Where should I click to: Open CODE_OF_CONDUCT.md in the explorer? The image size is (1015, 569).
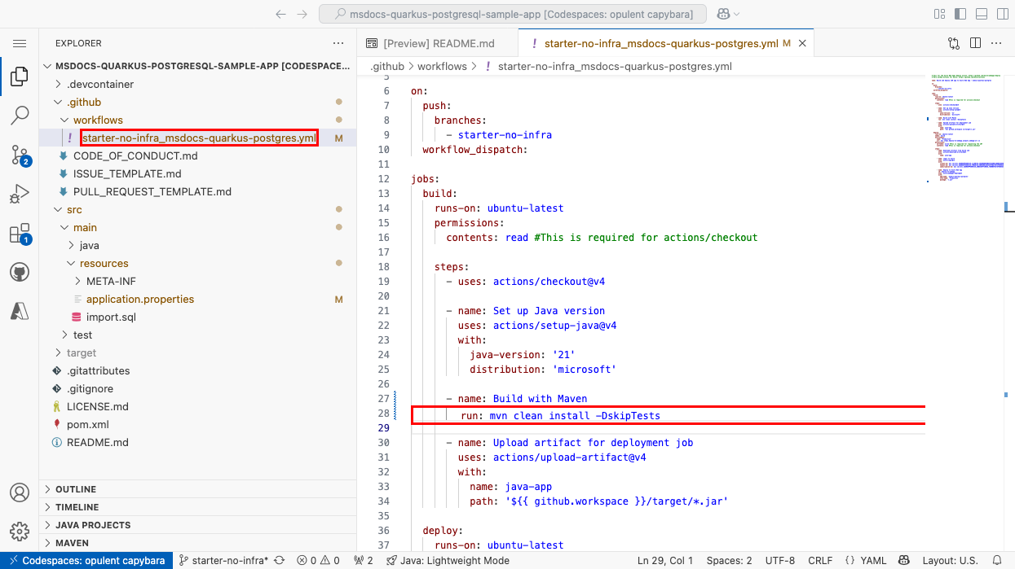tap(135, 155)
